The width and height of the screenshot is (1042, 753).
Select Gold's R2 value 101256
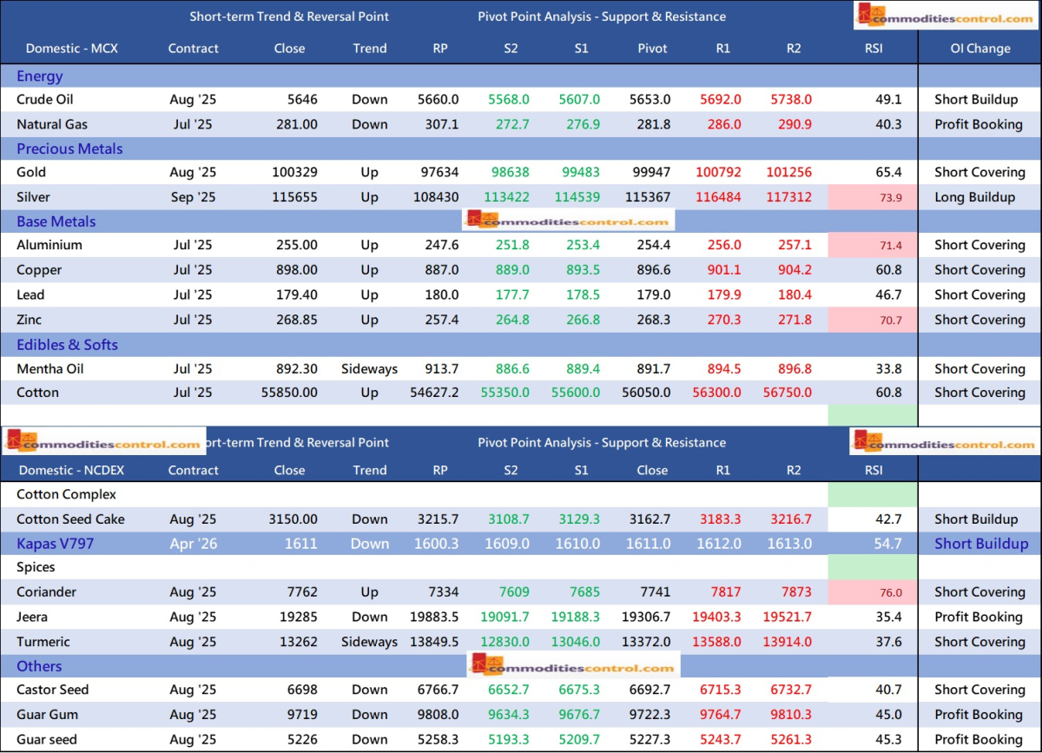tap(793, 173)
